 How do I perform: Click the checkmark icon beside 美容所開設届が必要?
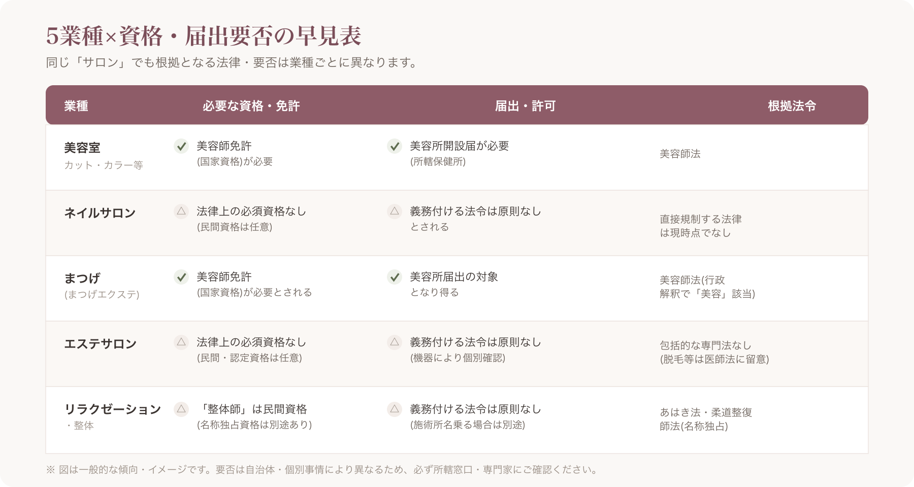pos(395,146)
